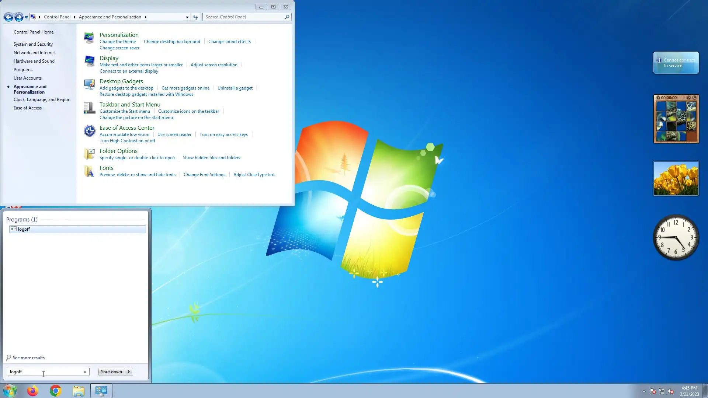Open the address bar history dropdown
The width and height of the screenshot is (708, 398).
pos(187,17)
